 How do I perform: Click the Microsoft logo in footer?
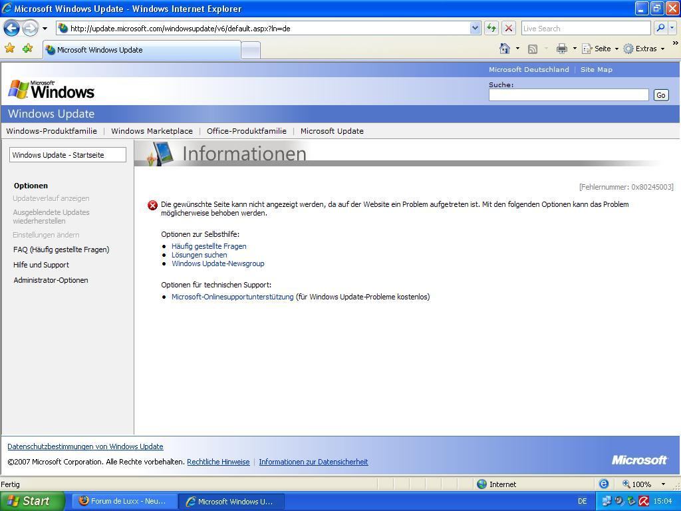coord(639,460)
